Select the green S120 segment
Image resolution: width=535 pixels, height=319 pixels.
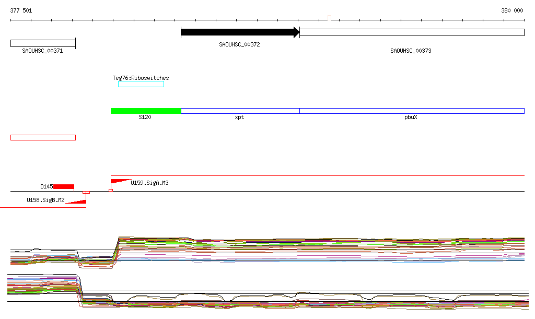145,111
